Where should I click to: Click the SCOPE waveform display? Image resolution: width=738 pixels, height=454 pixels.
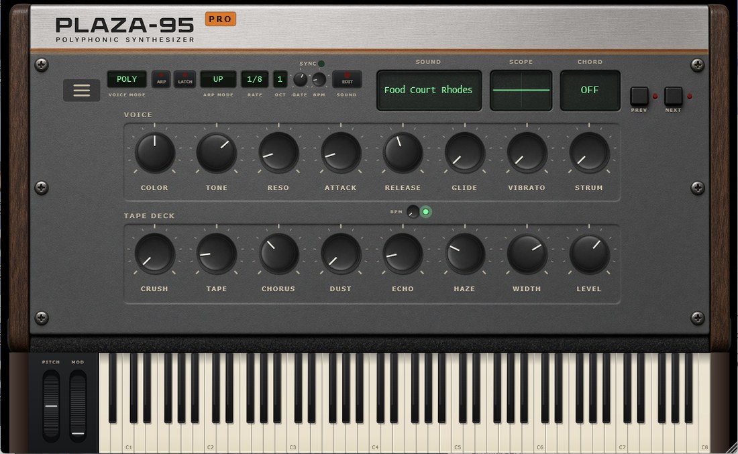tap(521, 91)
